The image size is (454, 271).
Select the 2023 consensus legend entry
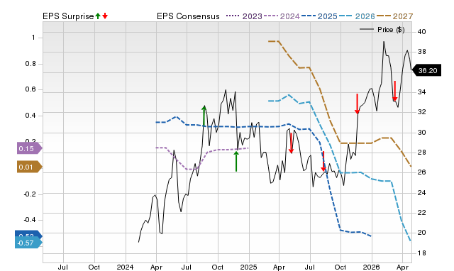[244, 16]
